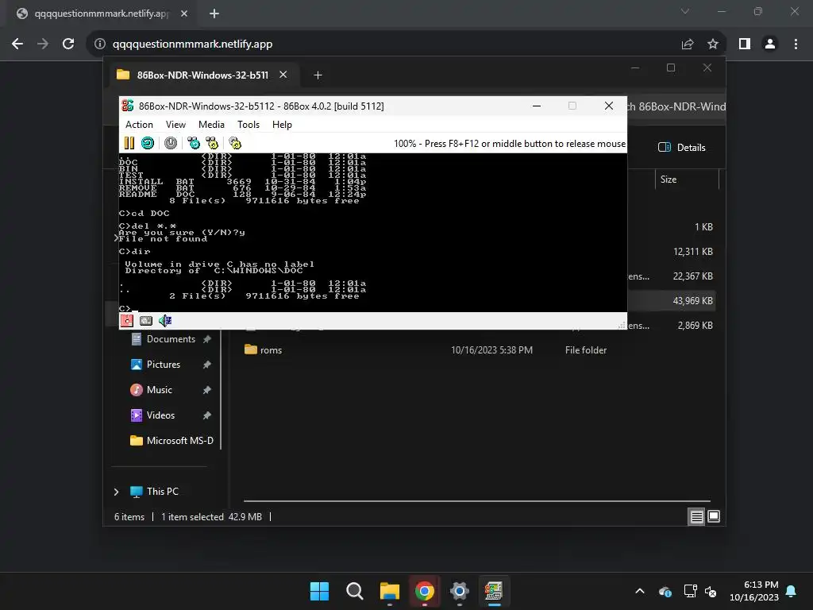Open Chrome tab search chevron
This screenshot has width=813, height=610.
point(685,11)
